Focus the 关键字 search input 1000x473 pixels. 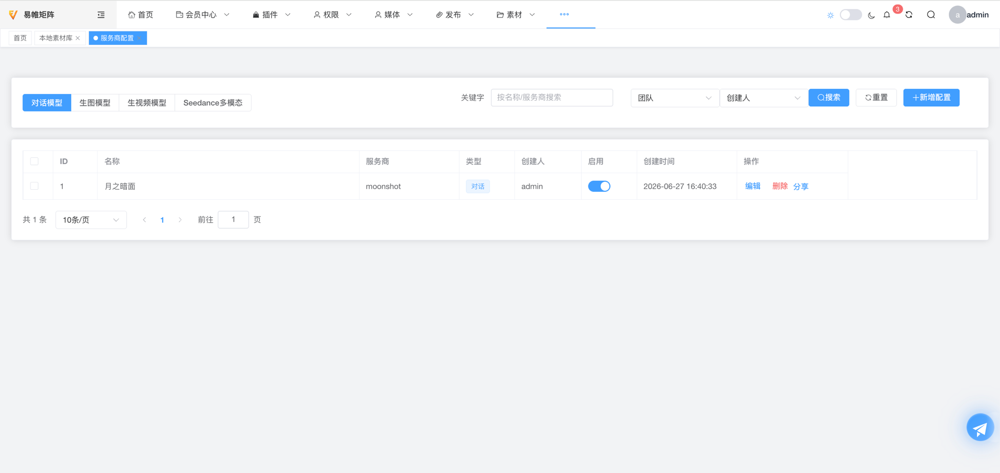[x=552, y=97]
